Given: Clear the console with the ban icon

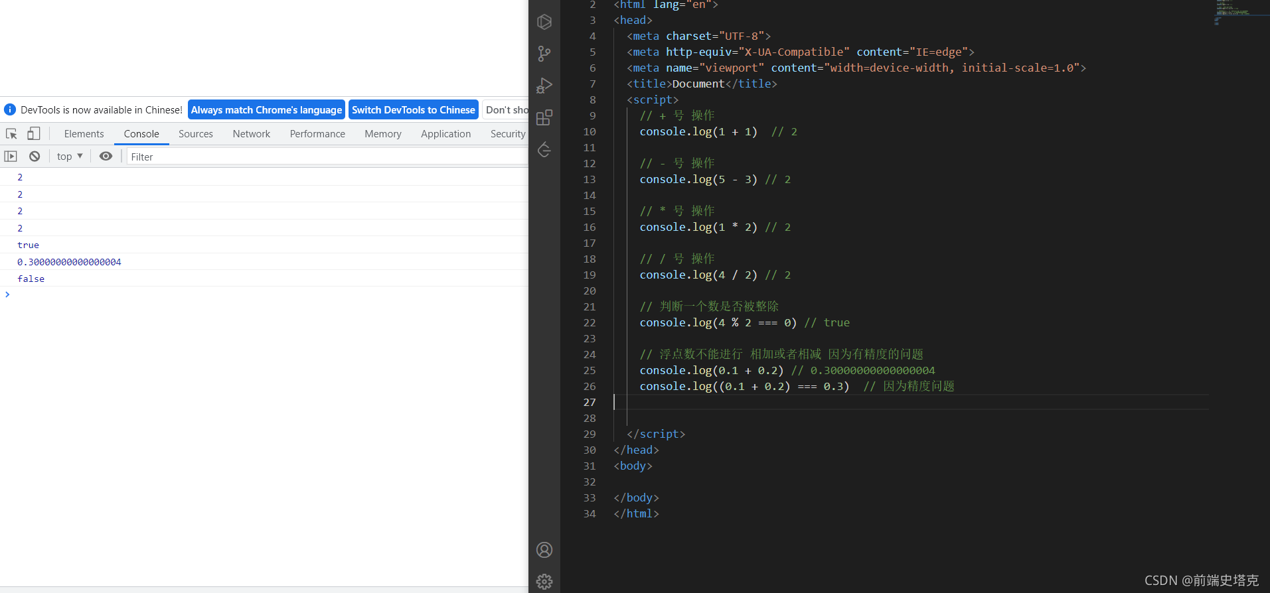Looking at the screenshot, I should (x=35, y=157).
